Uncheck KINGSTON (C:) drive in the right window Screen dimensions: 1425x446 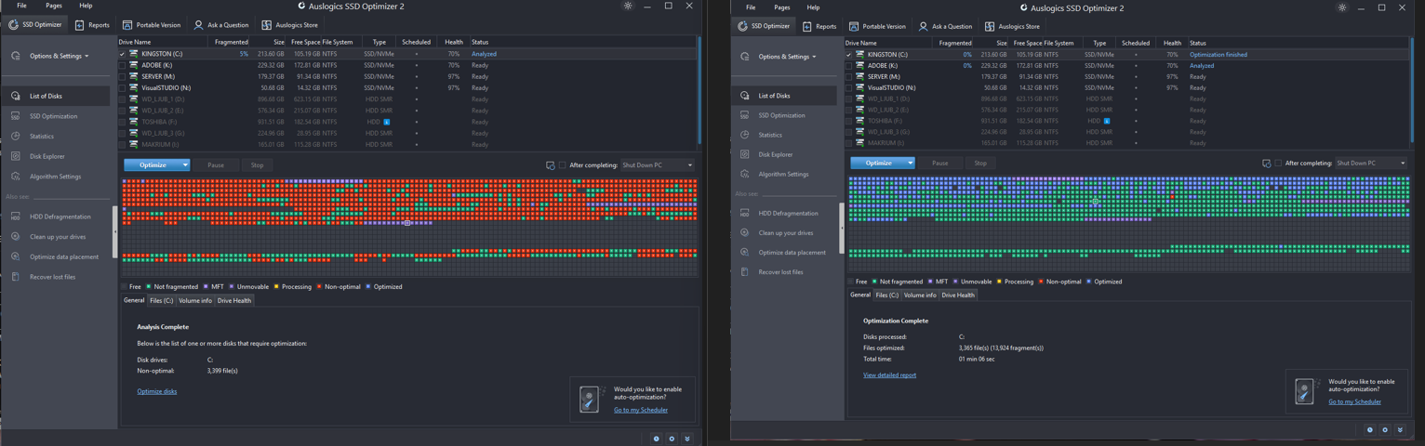pyautogui.click(x=849, y=55)
